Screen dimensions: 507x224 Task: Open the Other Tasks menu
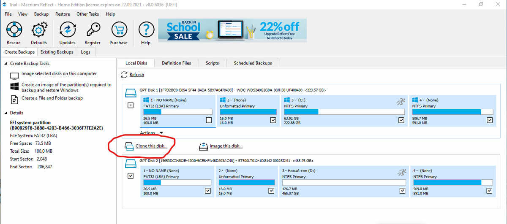[87, 14]
